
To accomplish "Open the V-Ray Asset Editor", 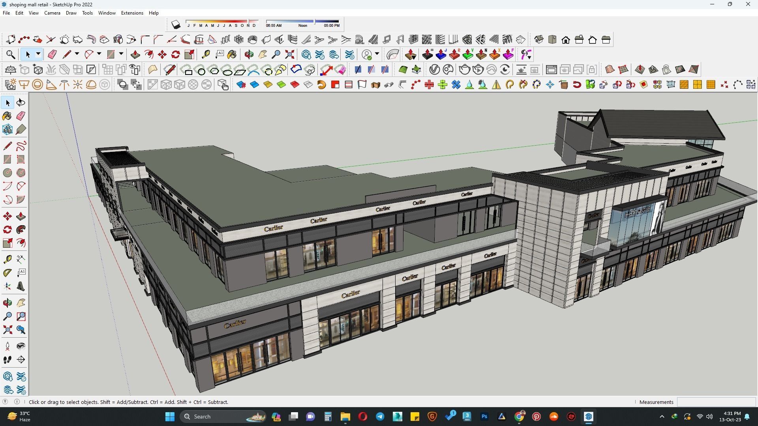I will click(435, 70).
